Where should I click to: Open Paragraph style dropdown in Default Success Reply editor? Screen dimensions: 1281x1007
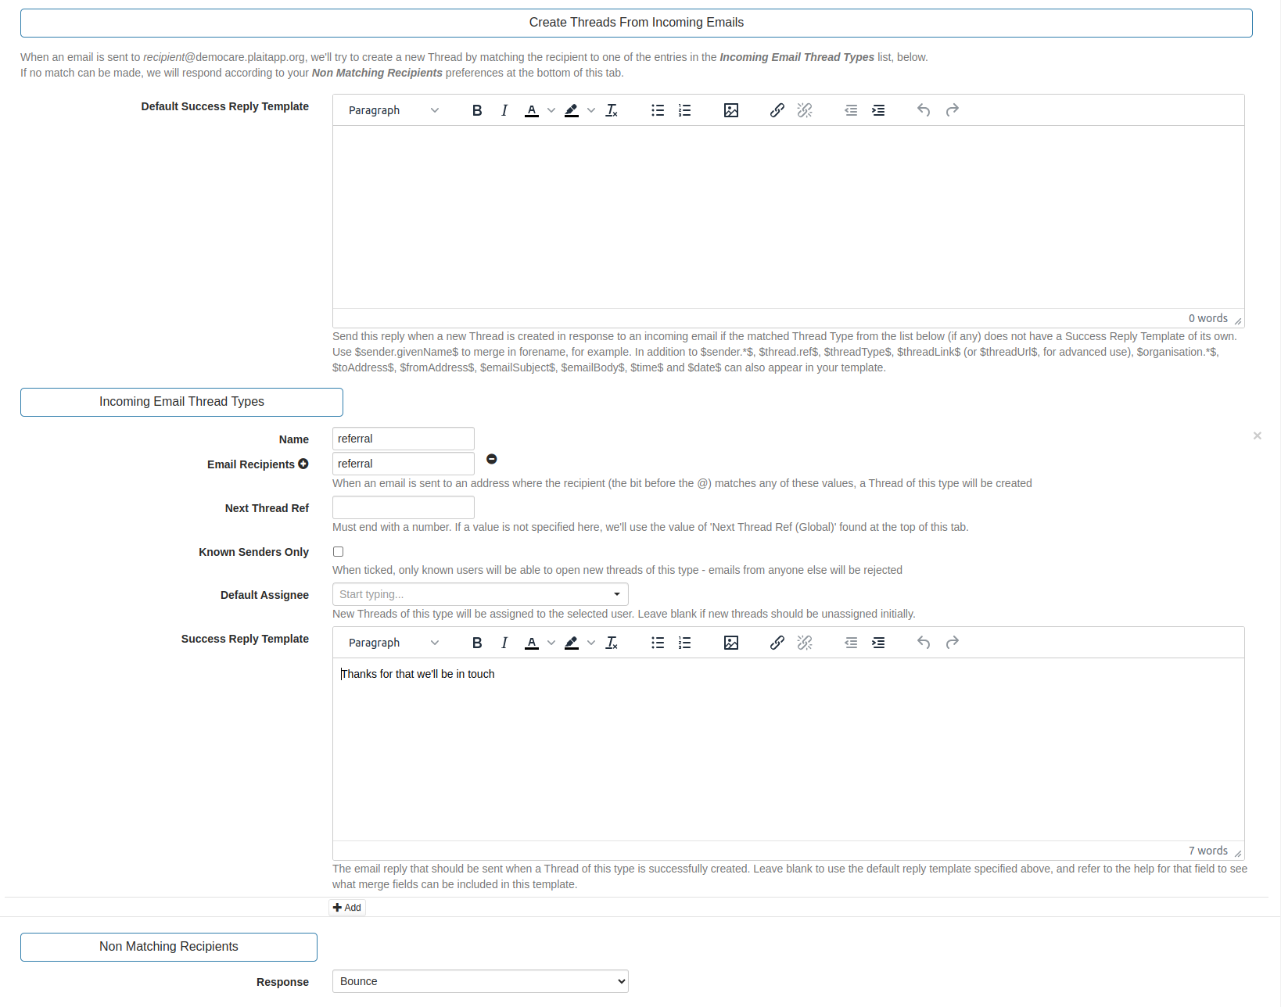pyautogui.click(x=393, y=110)
